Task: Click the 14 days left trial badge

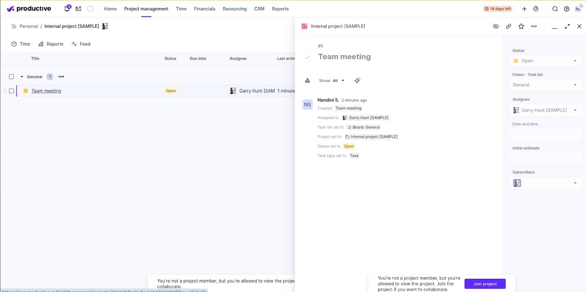Action: [x=498, y=9]
